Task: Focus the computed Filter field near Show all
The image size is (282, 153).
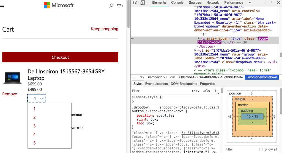Action: click(241, 149)
